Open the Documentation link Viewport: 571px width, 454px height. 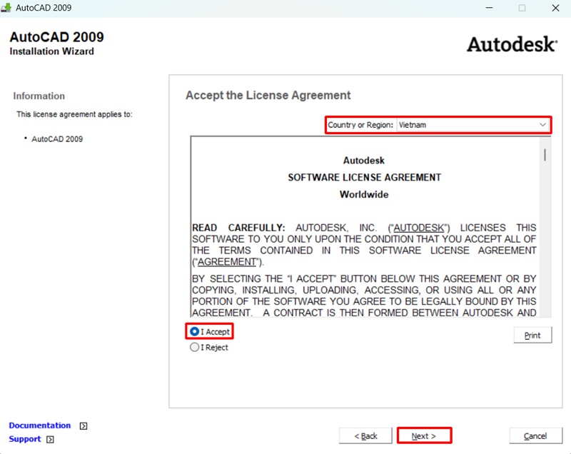coord(40,425)
